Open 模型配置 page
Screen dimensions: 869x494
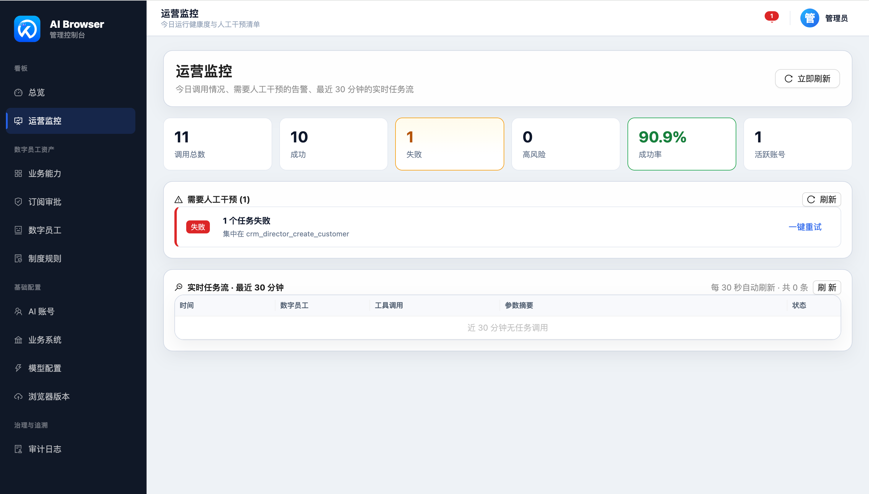pyautogui.click(x=71, y=368)
